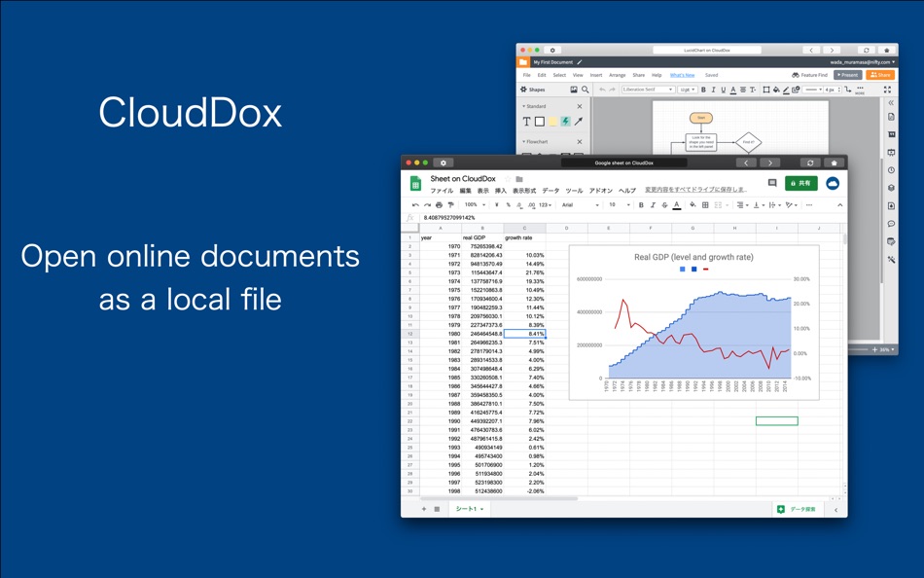Toggle bold in the Sheets toolbar

tap(641, 205)
